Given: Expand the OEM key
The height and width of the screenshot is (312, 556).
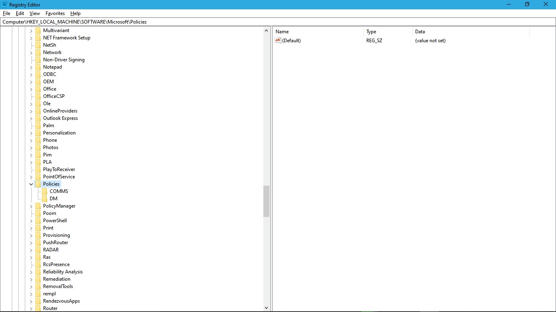Looking at the screenshot, I should pos(31,82).
